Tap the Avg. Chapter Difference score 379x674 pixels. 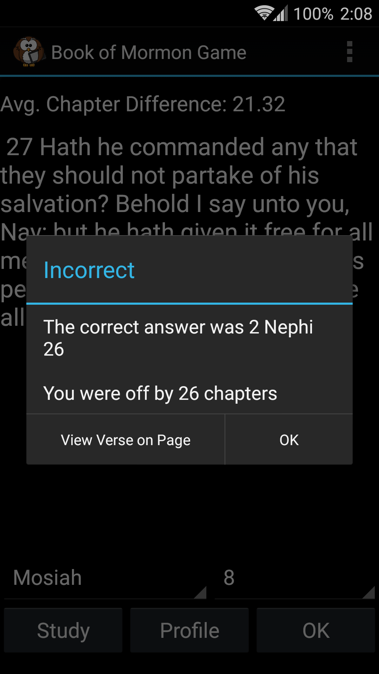(142, 105)
